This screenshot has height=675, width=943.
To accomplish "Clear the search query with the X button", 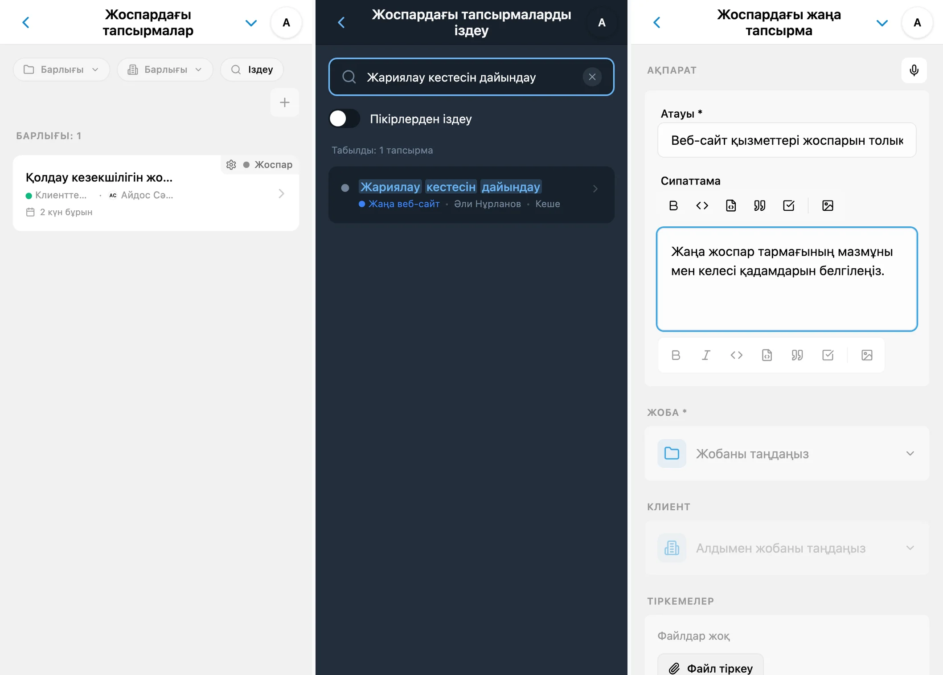I will (592, 77).
